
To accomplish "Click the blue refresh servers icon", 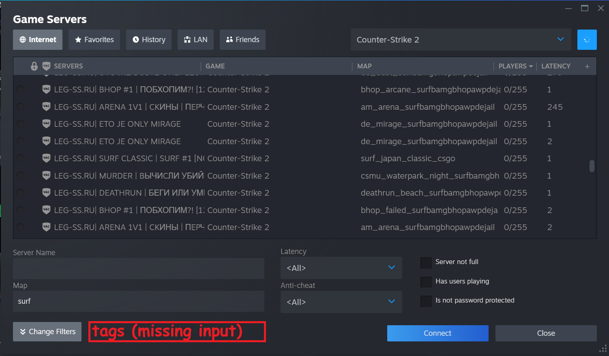I will (x=587, y=39).
